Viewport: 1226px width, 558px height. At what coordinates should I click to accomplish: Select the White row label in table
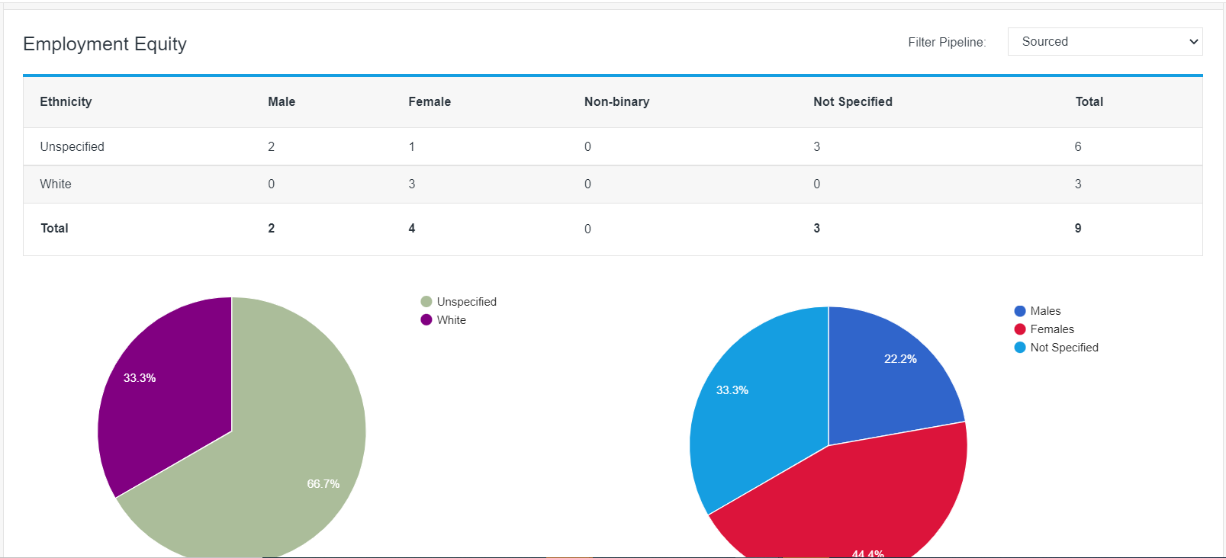[x=56, y=184]
